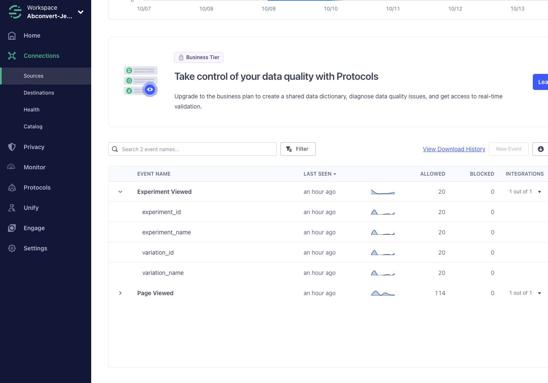Collapse the Experiment Viewed row

[x=120, y=192]
